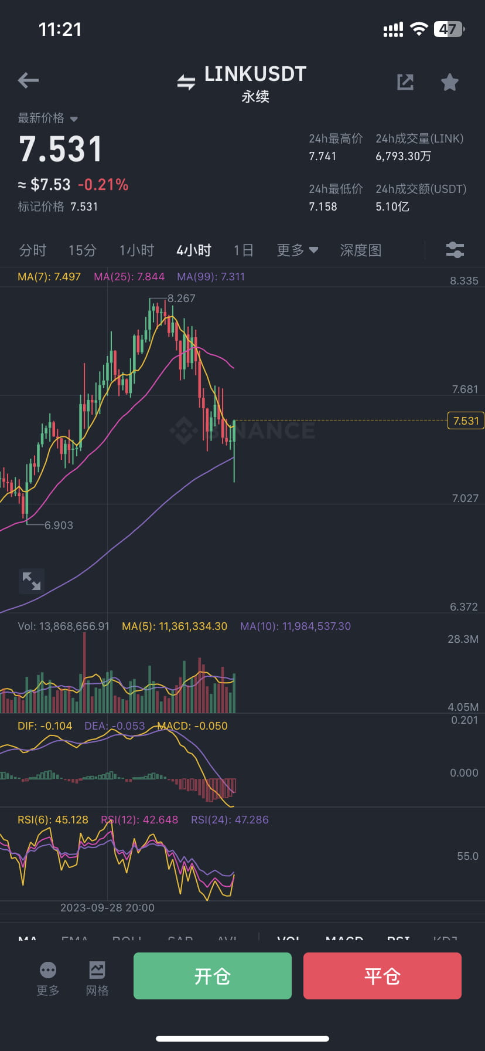Tap the RSI(6): 45.128 label
The image size is (485, 1051).
point(53,819)
